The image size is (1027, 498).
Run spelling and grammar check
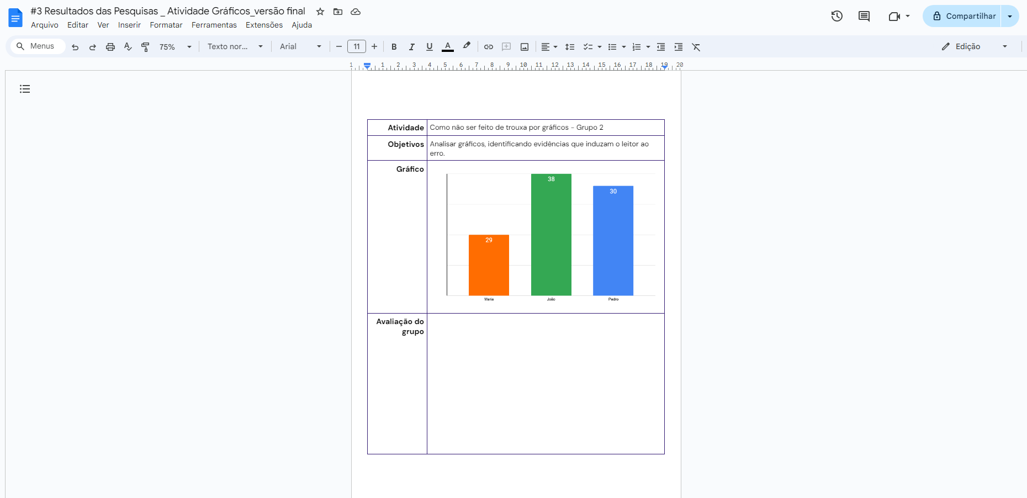[x=128, y=47]
